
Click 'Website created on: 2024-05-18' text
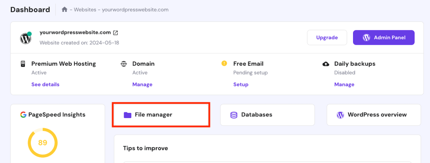(x=79, y=43)
